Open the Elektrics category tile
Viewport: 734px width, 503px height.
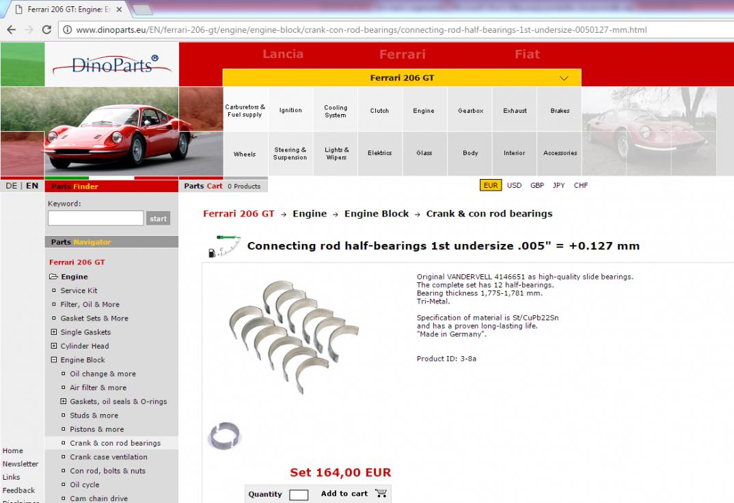click(379, 153)
